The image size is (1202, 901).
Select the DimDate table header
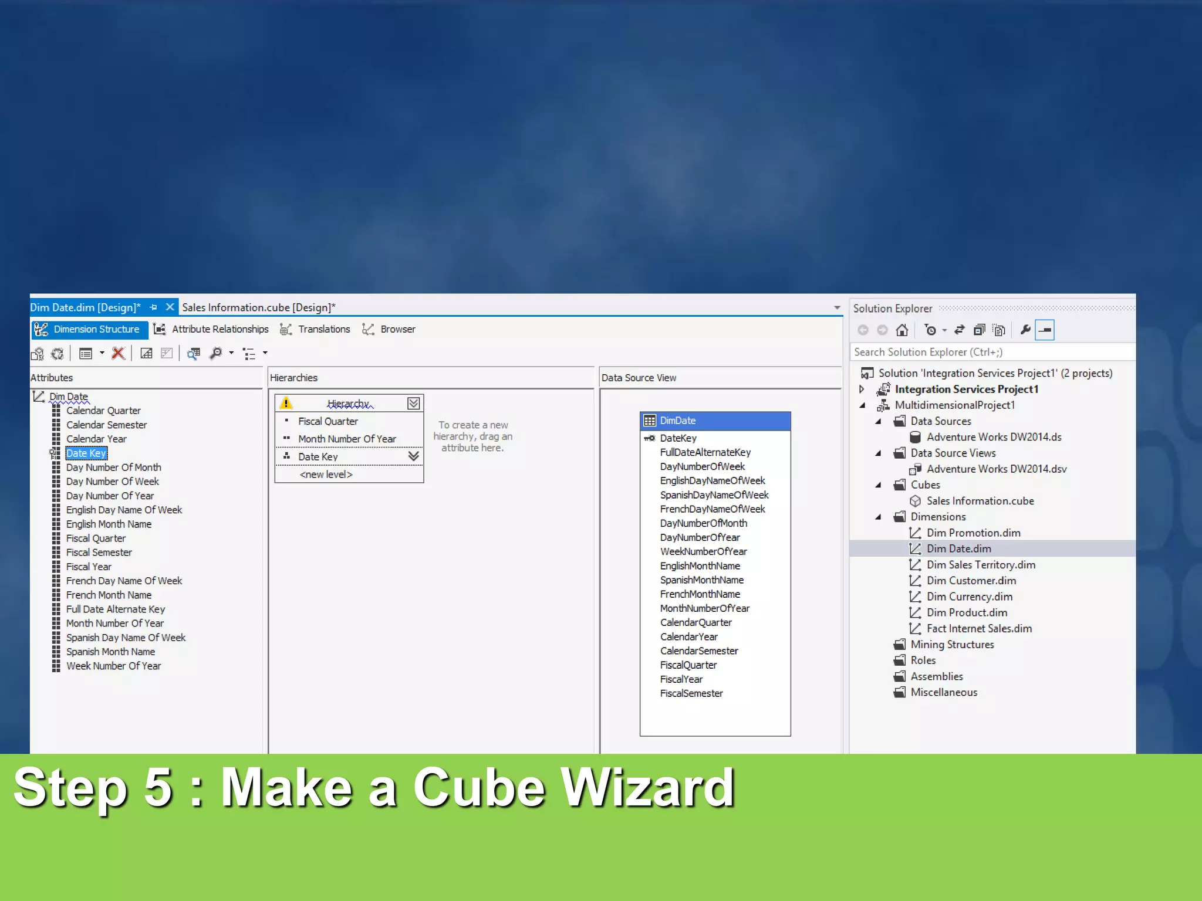click(x=715, y=421)
